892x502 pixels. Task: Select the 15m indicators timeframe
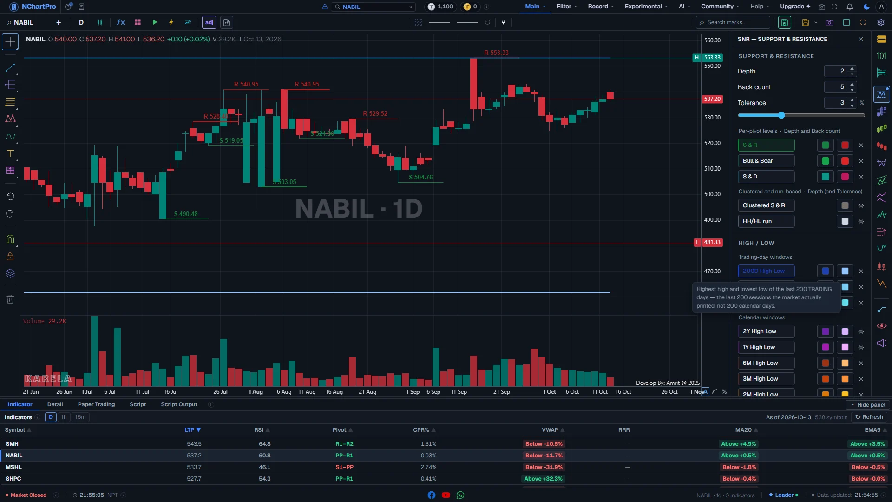click(x=80, y=417)
